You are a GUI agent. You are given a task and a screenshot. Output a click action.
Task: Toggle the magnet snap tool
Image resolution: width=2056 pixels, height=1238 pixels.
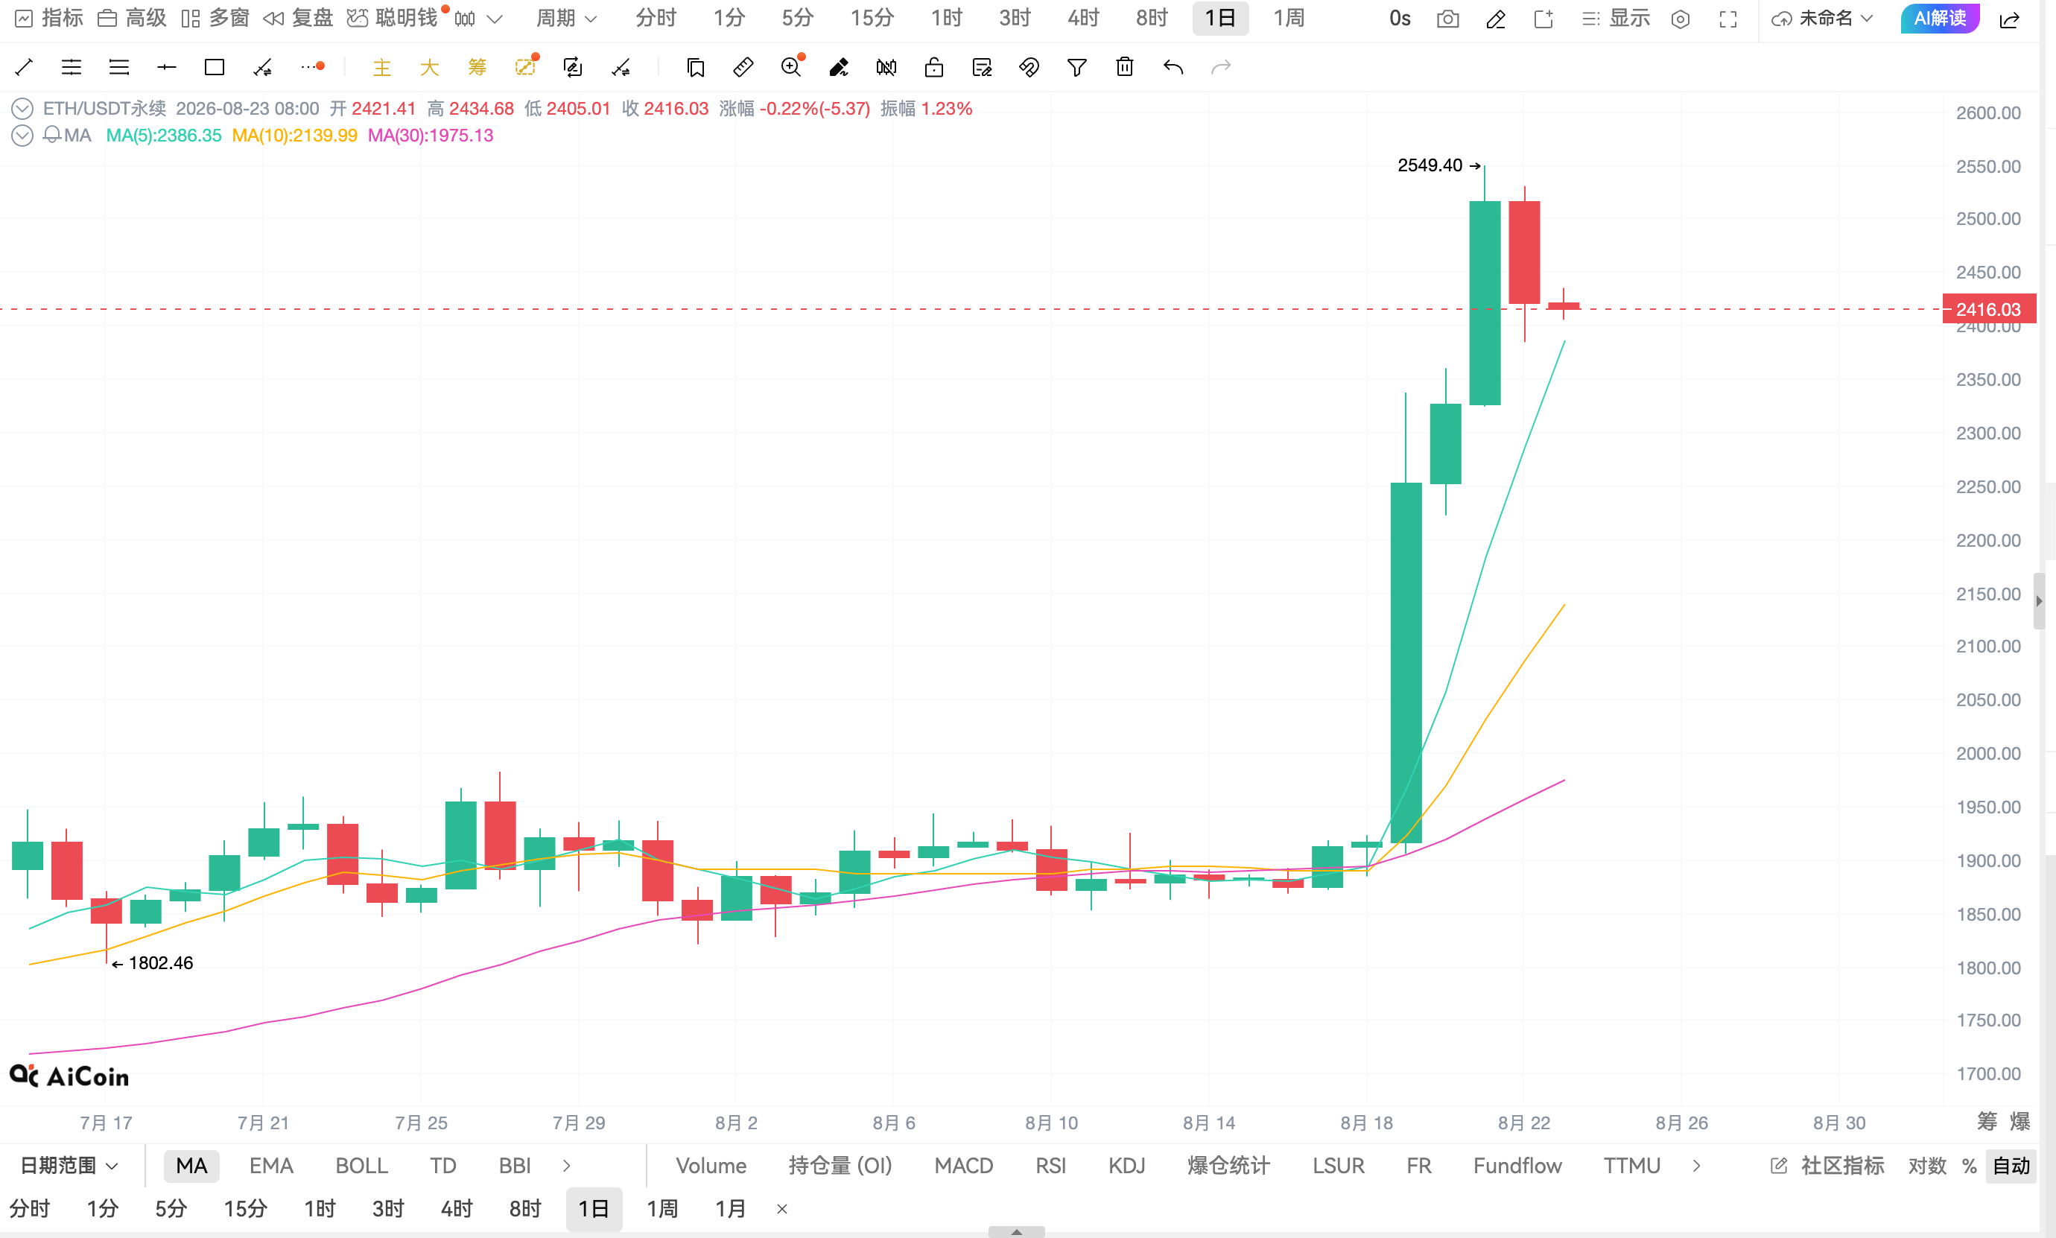click(x=1029, y=68)
